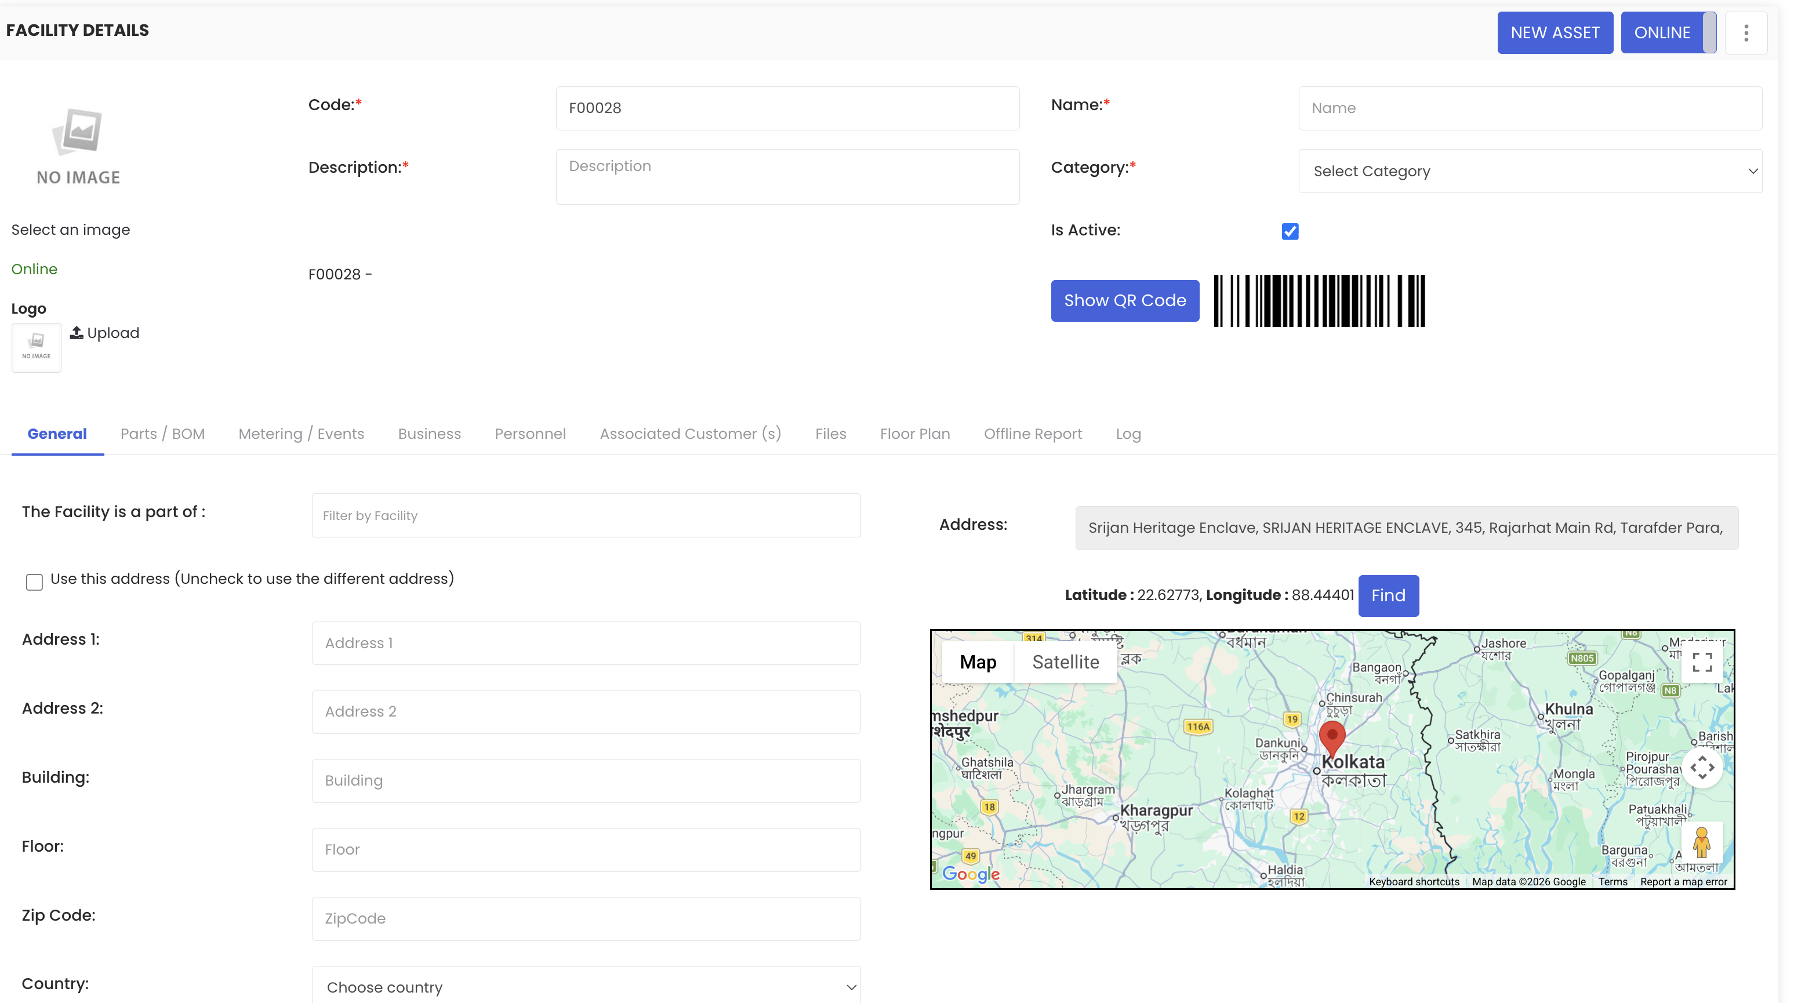The width and height of the screenshot is (1794, 1003).
Task: Open the three-dot more options menu
Action: pos(1745,32)
